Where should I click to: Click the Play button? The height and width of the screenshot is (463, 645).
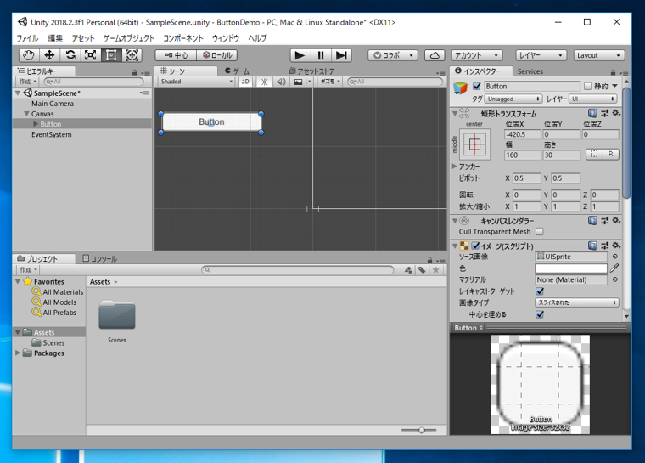point(300,55)
